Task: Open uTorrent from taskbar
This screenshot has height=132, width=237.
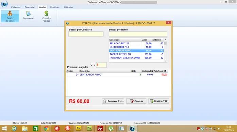Action: pos(111,129)
